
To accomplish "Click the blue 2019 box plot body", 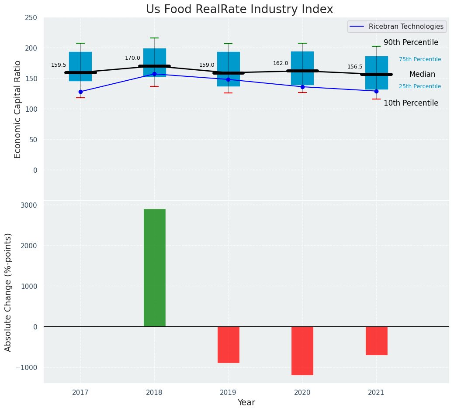I will tap(228, 61).
